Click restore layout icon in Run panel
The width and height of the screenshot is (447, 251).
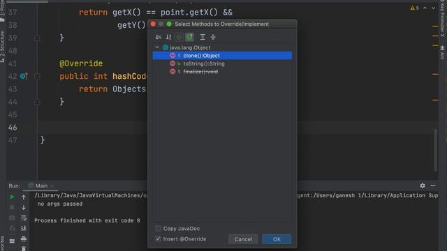tap(12, 241)
